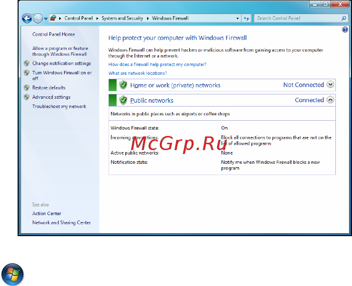Screen dimensions: 352x286
Task: Click green shield on Home or work networks
Action: point(123,85)
